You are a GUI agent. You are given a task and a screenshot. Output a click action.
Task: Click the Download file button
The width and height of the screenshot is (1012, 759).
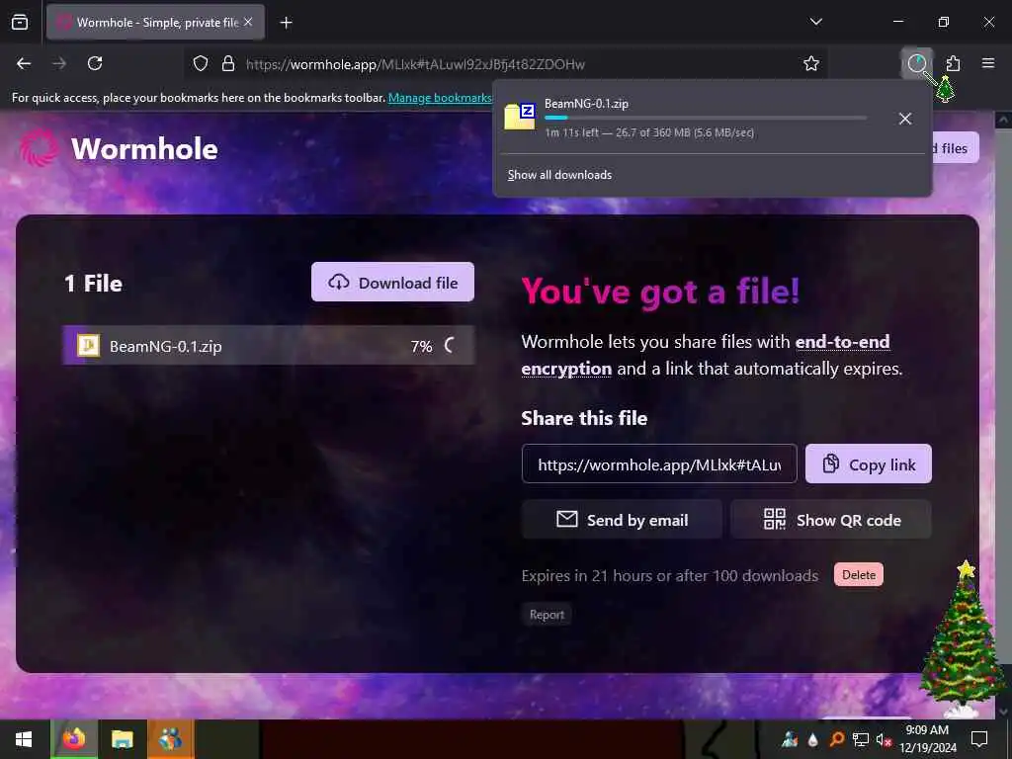(x=392, y=282)
